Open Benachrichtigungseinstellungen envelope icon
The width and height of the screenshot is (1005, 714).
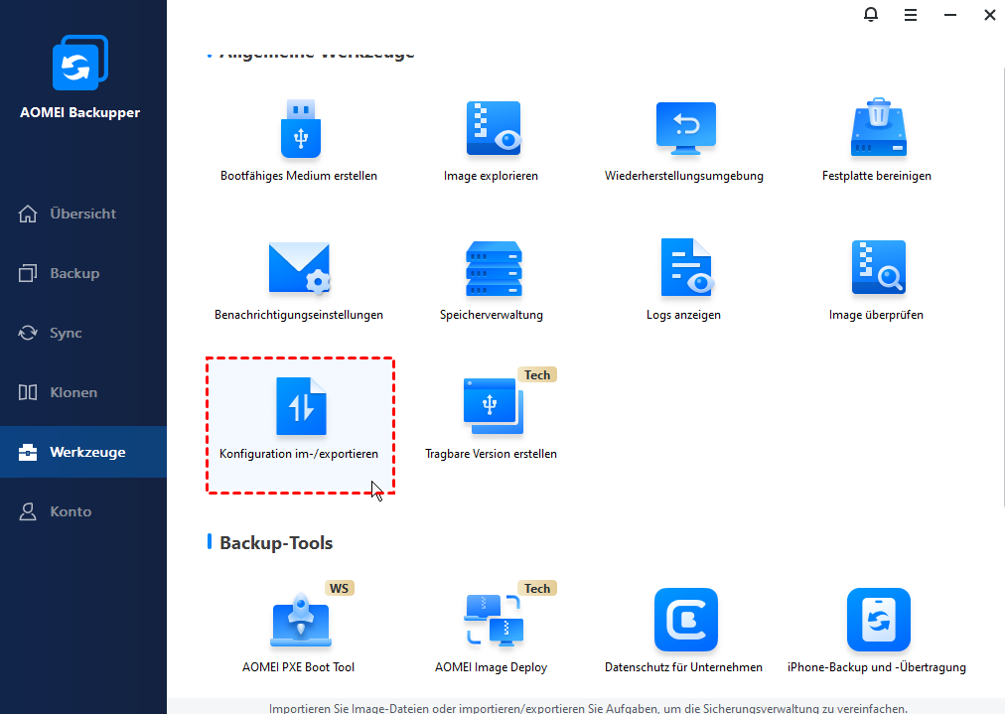coord(299,268)
